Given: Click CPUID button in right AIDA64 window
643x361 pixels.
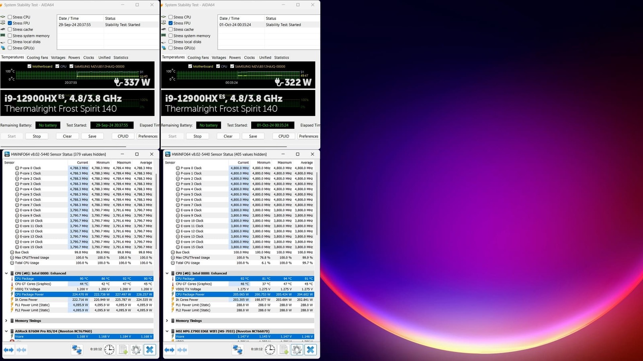Looking at the screenshot, I should pos(284,136).
